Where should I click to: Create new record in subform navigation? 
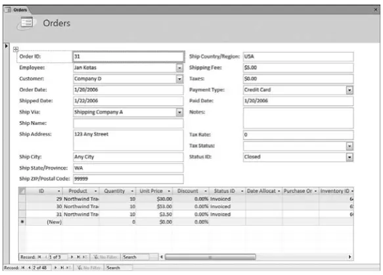tap(85, 257)
